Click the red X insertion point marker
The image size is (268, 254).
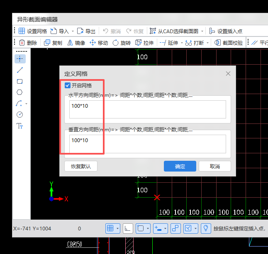click(157, 198)
